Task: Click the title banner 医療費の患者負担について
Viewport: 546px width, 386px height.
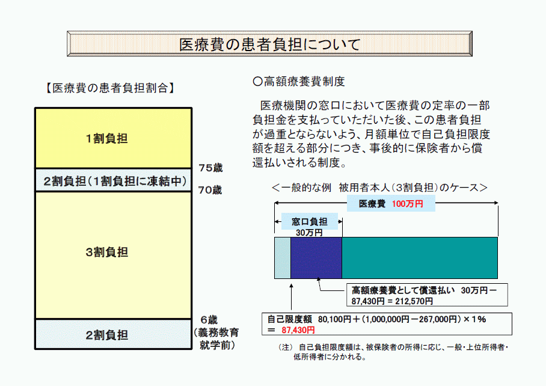Action: pyautogui.click(x=269, y=44)
